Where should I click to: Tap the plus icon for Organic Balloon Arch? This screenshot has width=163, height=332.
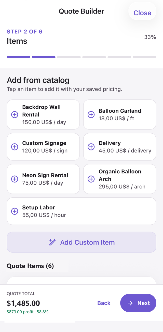[91, 179]
